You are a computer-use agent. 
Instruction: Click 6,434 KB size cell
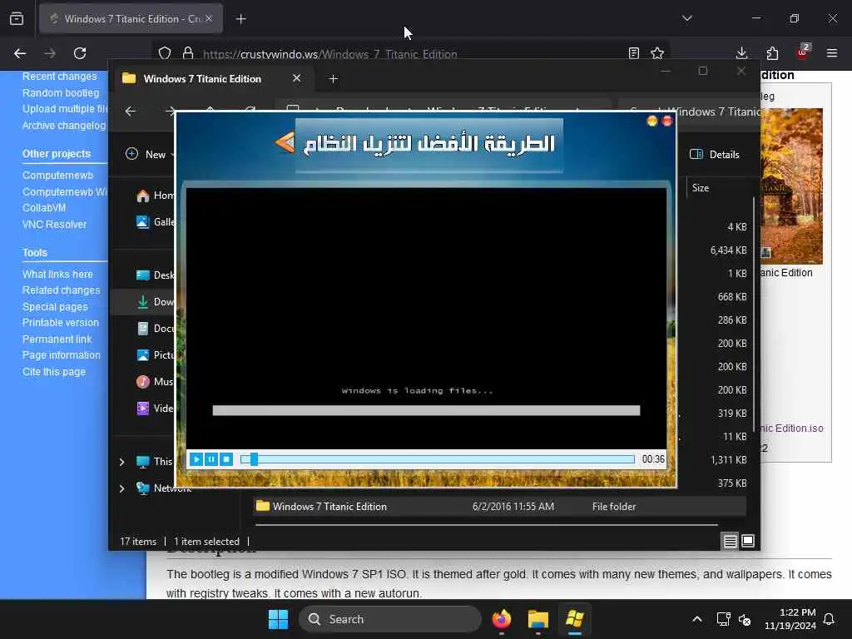[x=728, y=250]
